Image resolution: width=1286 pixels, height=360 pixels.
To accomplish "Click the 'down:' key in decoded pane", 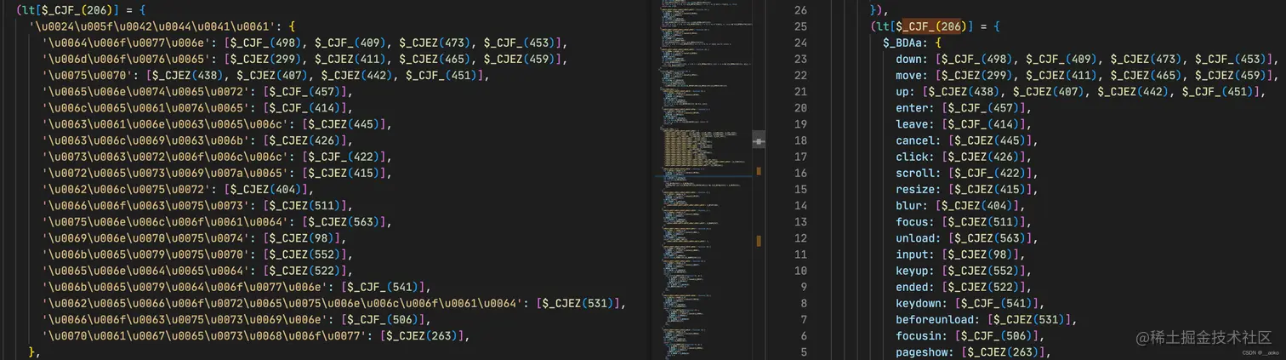I will point(912,59).
